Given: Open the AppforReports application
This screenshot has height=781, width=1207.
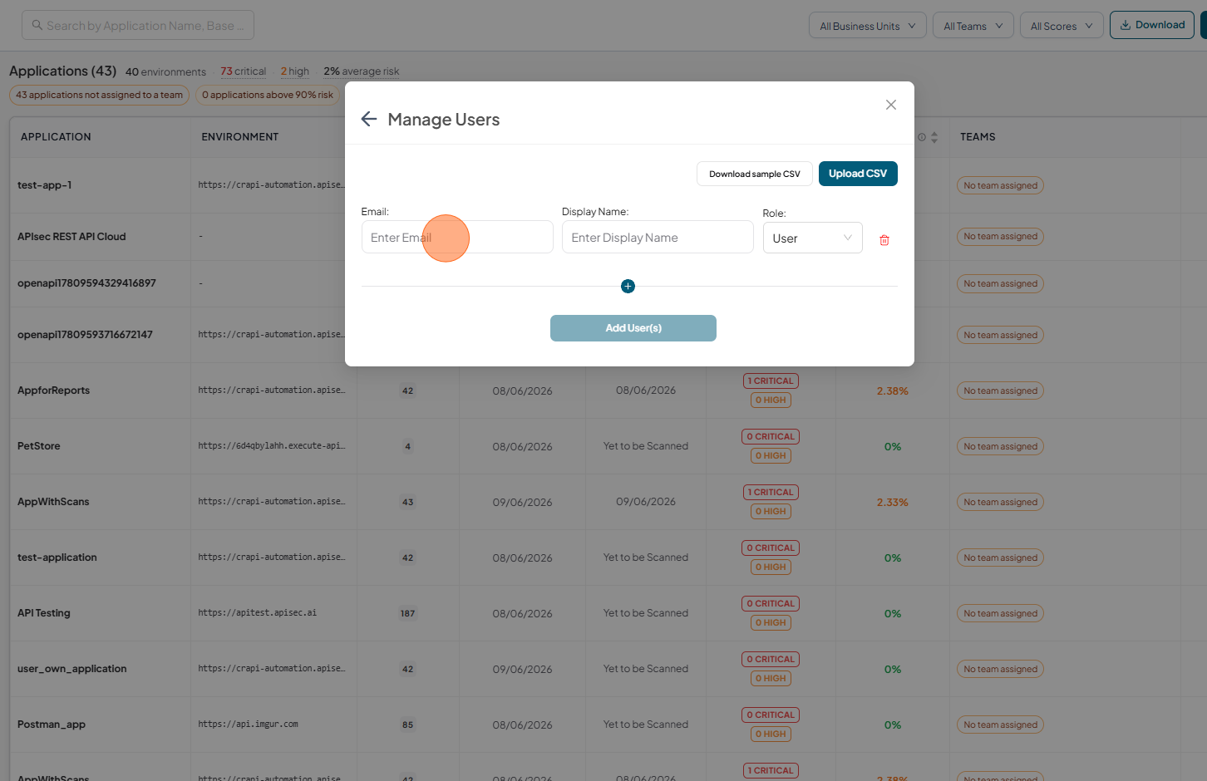Looking at the screenshot, I should pos(53,390).
